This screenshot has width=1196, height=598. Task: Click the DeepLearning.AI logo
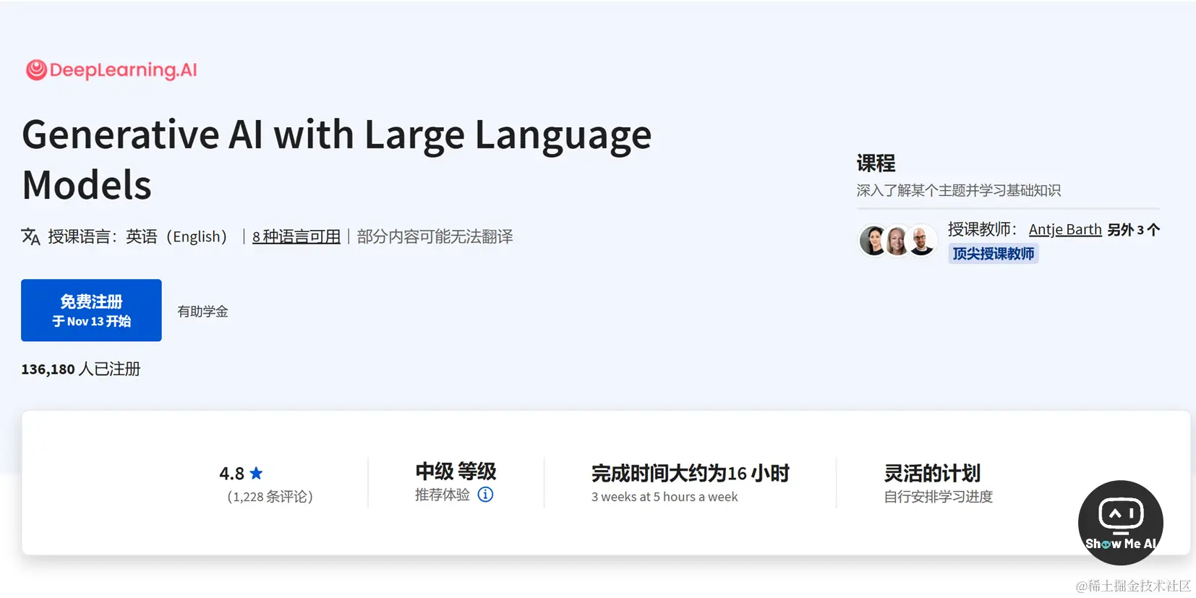point(111,70)
